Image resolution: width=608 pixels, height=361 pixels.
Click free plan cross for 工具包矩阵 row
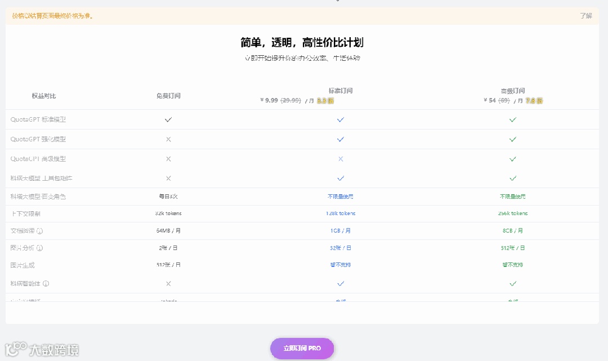coord(168,179)
